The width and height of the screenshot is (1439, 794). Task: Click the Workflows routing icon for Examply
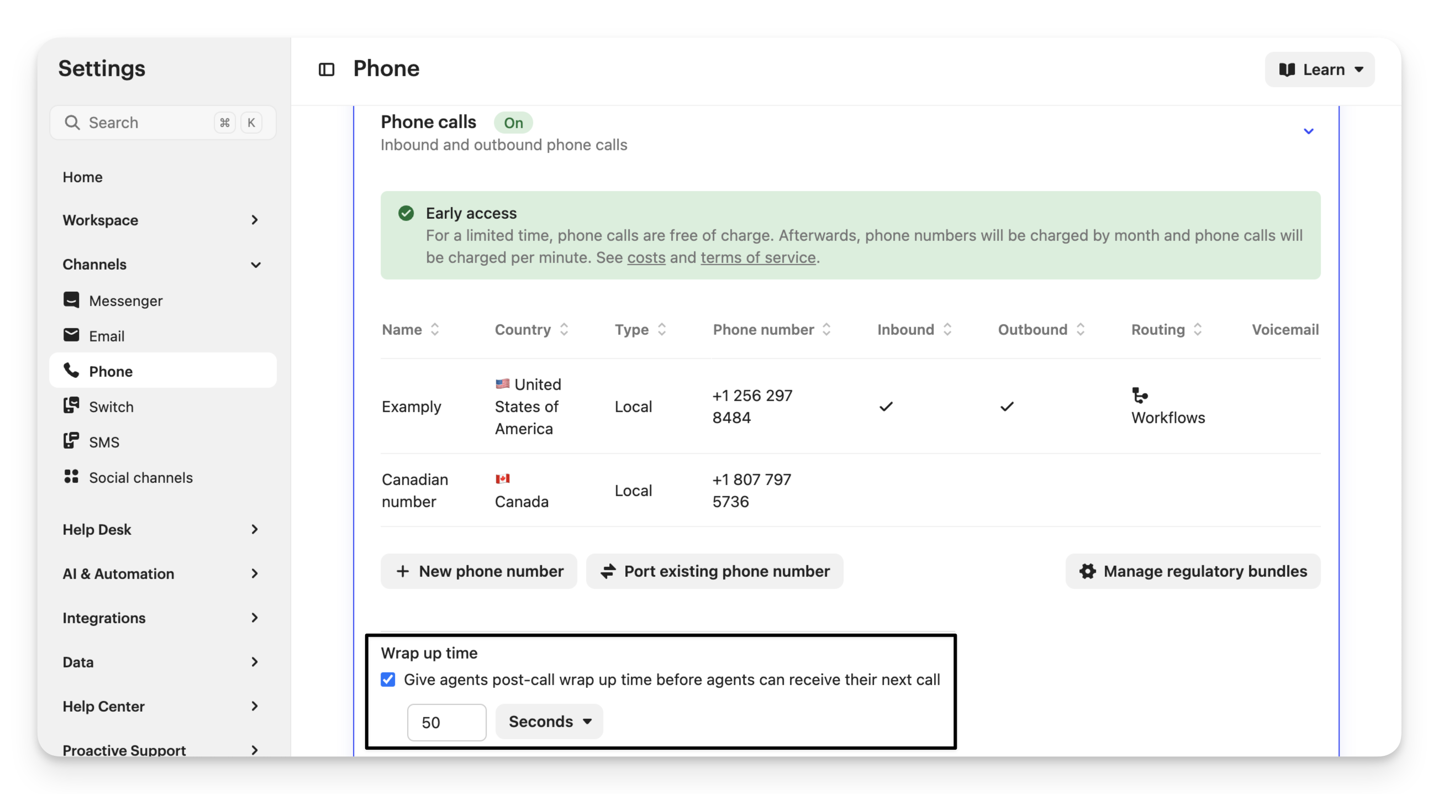(x=1140, y=396)
